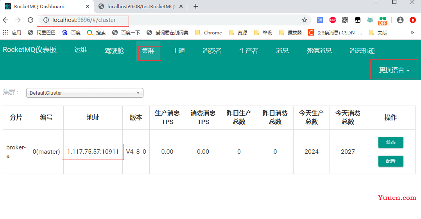Open the 运维 nav tab
The width and height of the screenshot is (421, 219).
(x=81, y=50)
